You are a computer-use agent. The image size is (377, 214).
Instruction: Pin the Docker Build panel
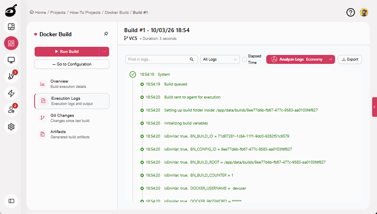click(106, 34)
